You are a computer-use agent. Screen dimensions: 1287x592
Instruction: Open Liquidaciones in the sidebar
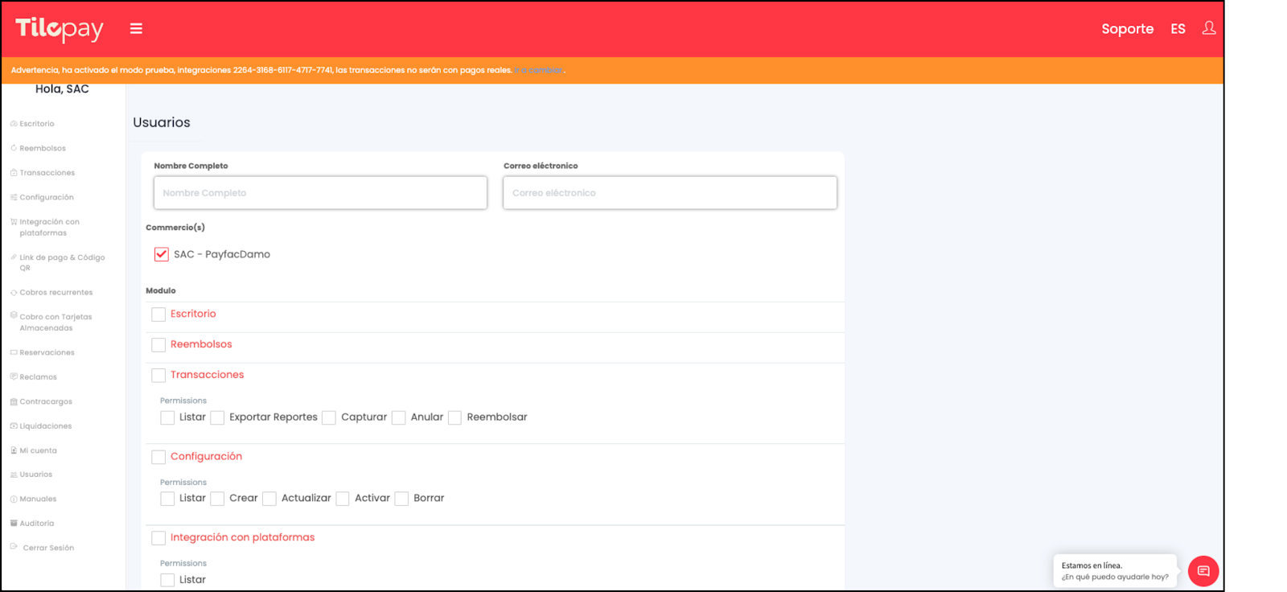point(46,426)
